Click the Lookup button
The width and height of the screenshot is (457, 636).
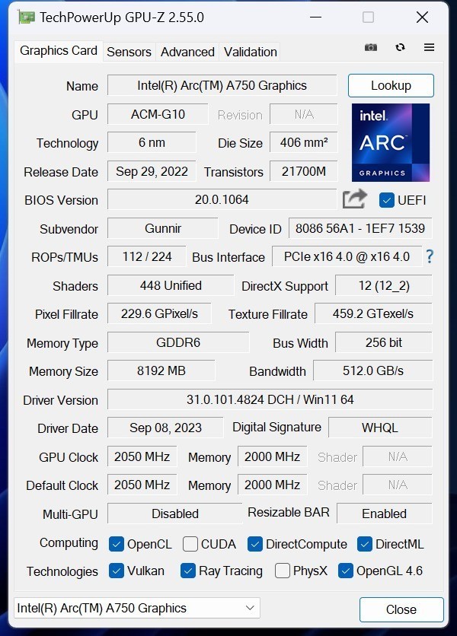click(391, 85)
